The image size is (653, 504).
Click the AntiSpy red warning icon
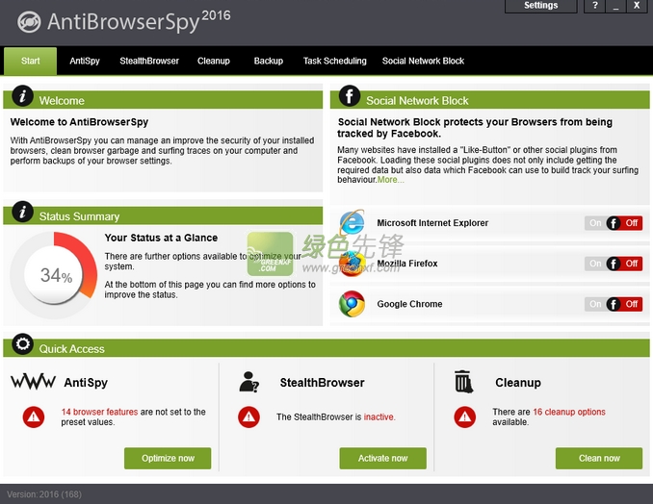click(34, 416)
